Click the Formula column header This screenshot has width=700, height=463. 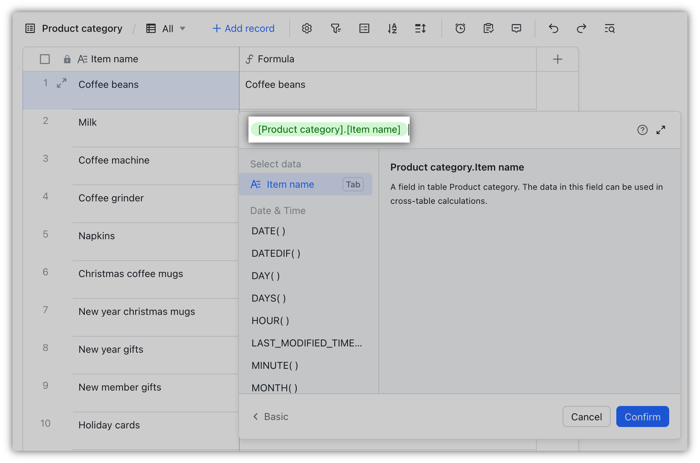(x=388, y=59)
